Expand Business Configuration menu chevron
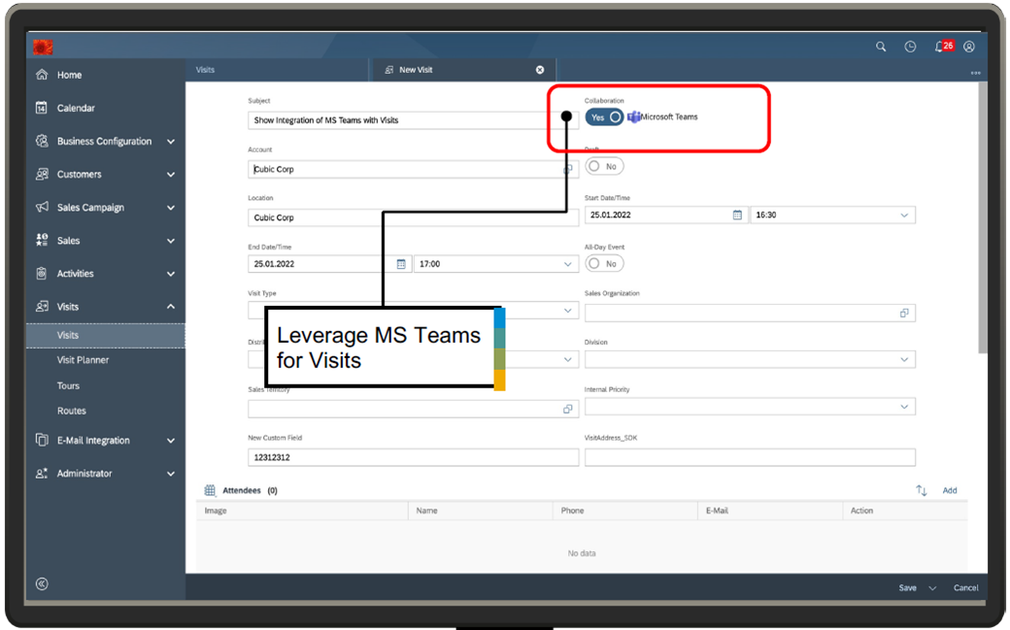Image resolution: width=1010 pixels, height=630 pixels. 171,142
